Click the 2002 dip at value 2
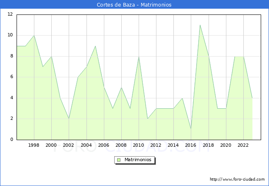The width and height of the screenshot is (269, 186). pyautogui.click(x=69, y=119)
